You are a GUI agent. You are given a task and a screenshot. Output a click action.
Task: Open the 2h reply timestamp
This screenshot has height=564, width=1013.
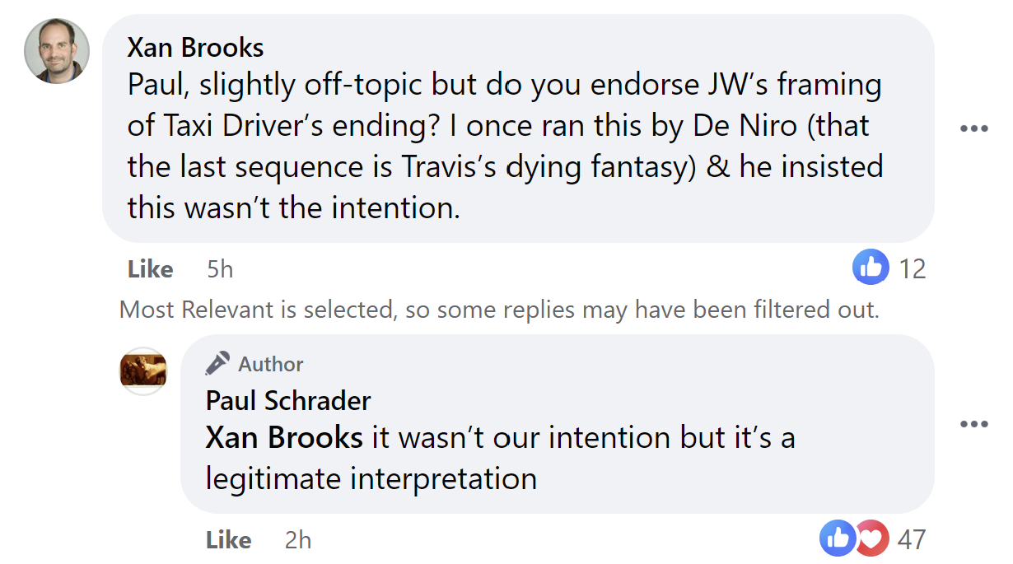(x=298, y=540)
